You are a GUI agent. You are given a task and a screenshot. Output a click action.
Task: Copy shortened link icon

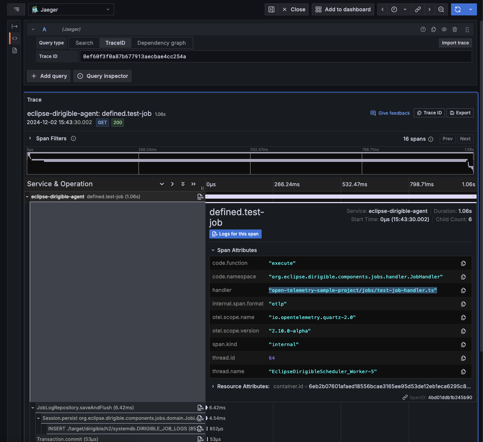pyautogui.click(x=418, y=9)
